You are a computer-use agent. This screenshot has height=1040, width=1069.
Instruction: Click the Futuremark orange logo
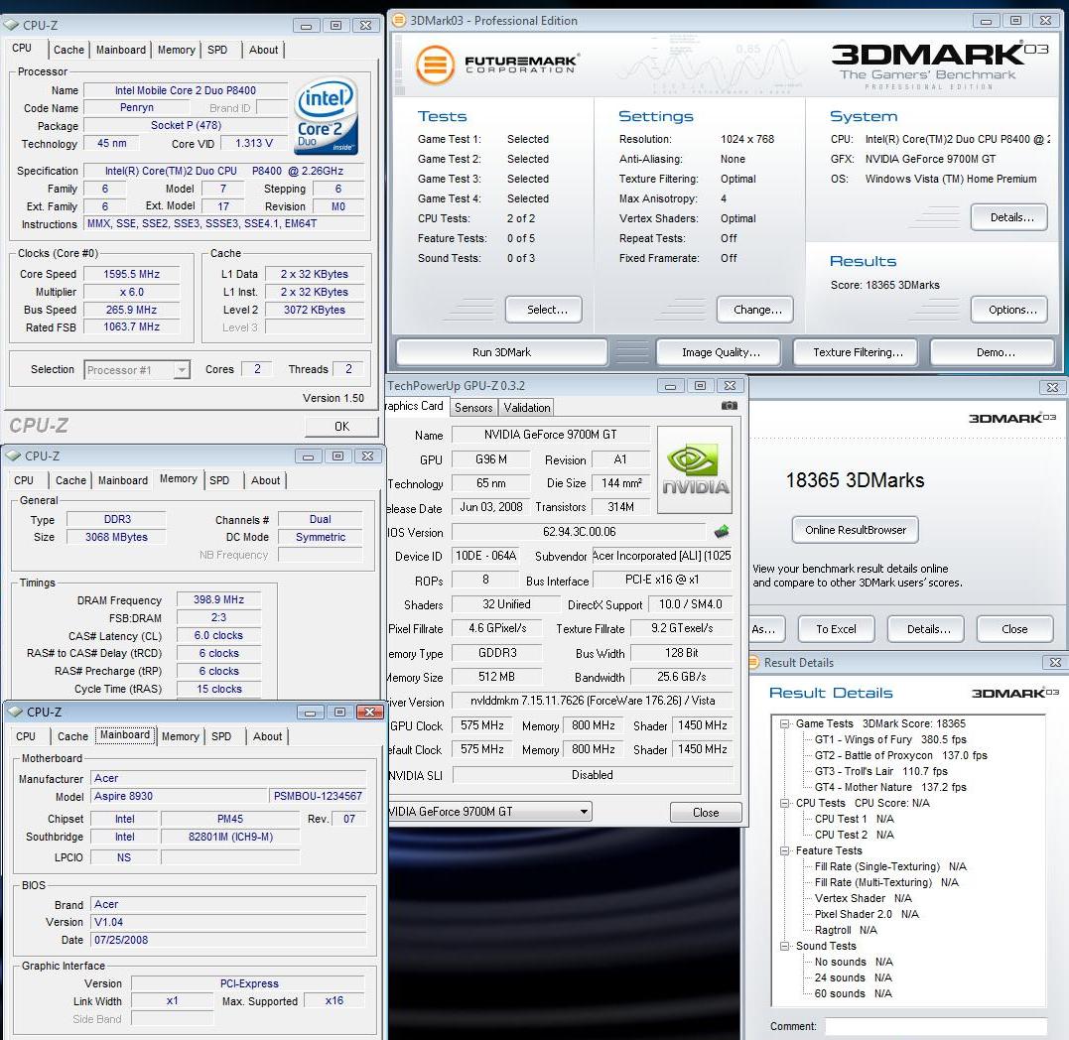pos(435,65)
